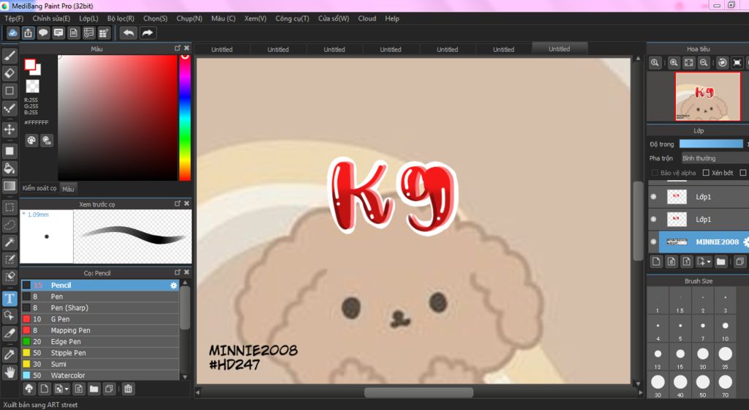Viewport: 749px width, 410px height.
Task: Open the Lớp(L) menu
Action: coord(89,18)
